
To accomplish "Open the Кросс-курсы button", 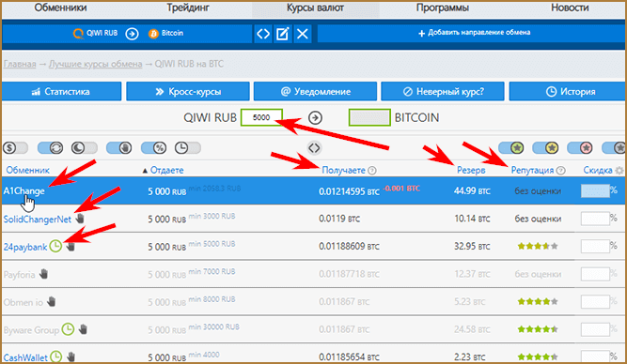I will 188,91.
